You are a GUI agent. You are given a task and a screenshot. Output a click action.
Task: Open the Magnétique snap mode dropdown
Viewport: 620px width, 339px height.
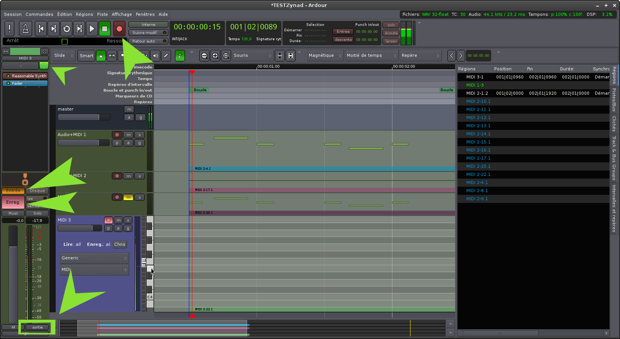pyautogui.click(x=325, y=56)
